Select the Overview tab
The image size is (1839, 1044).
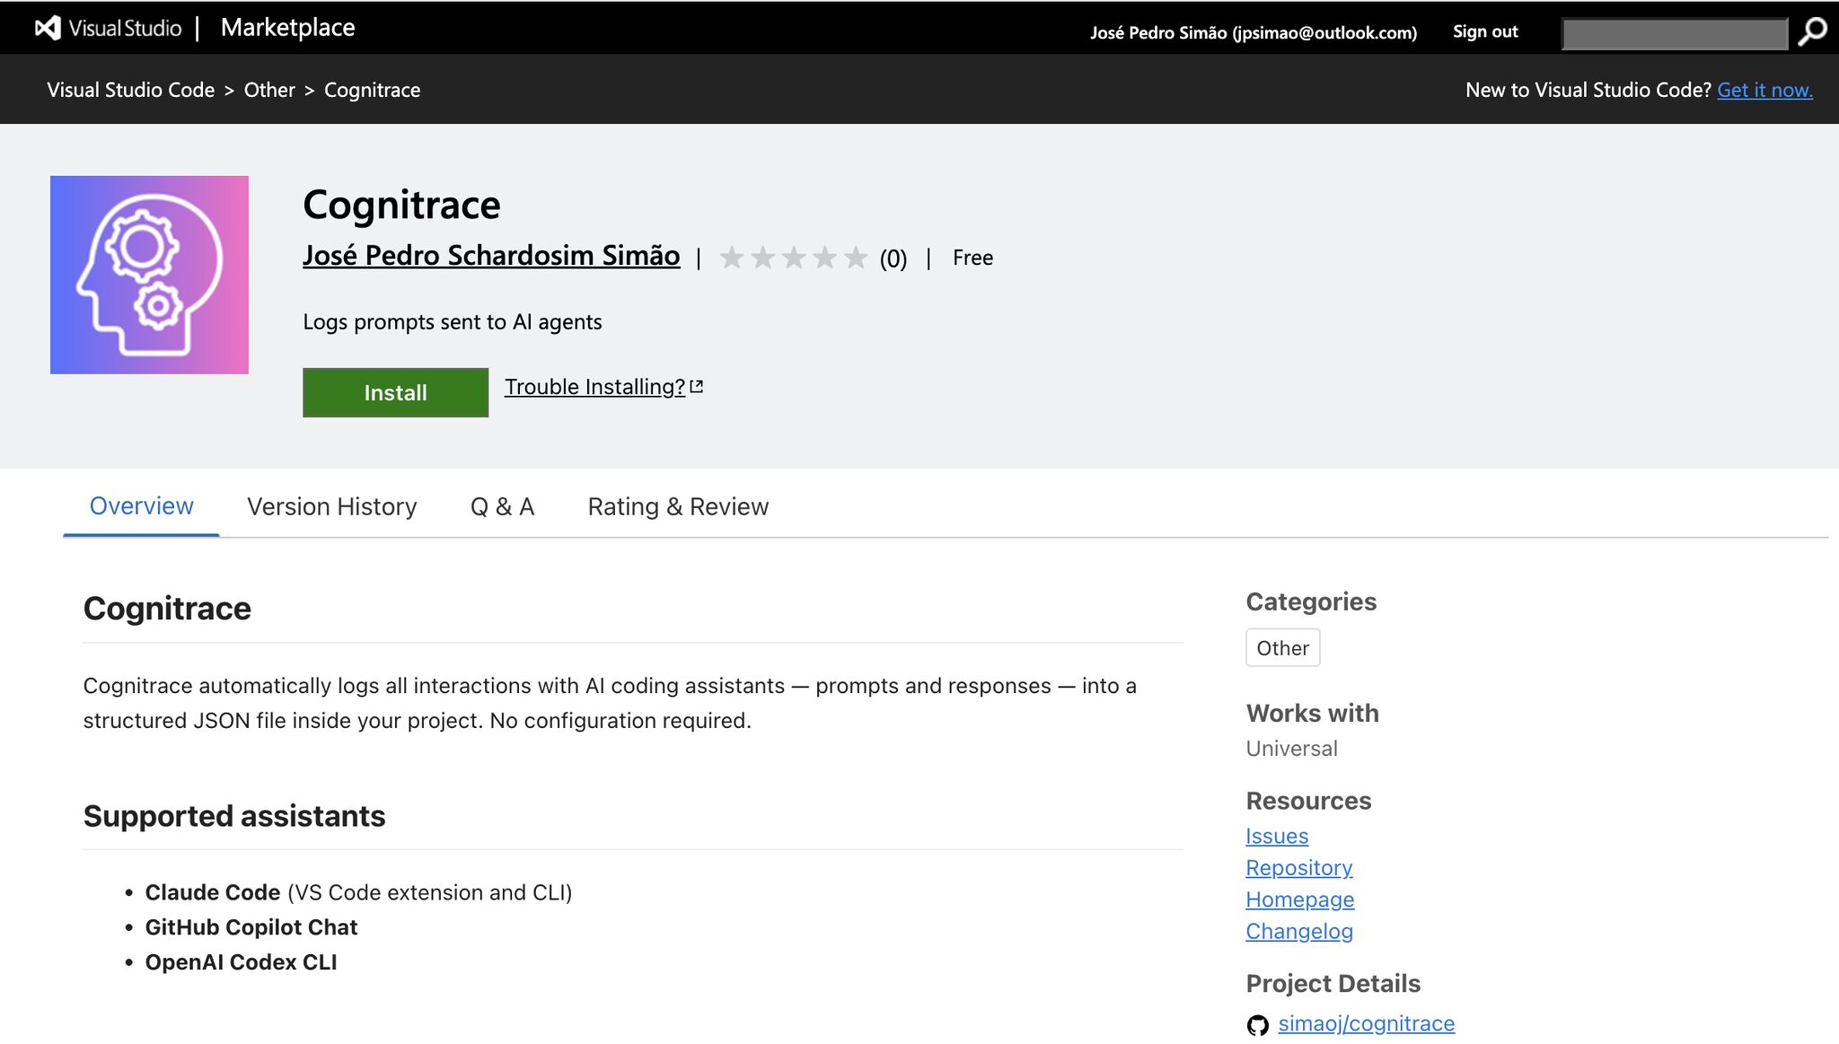[x=141, y=506]
